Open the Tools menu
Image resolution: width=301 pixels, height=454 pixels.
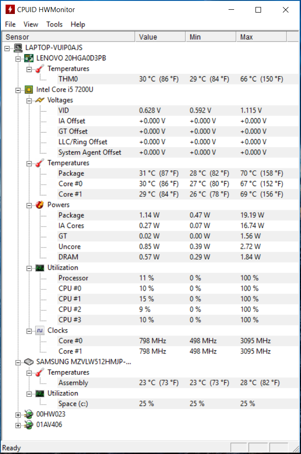point(54,24)
